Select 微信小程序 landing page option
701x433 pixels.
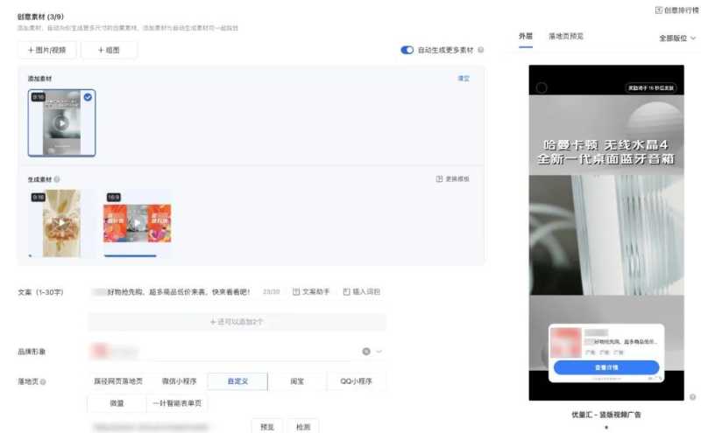coord(179,381)
